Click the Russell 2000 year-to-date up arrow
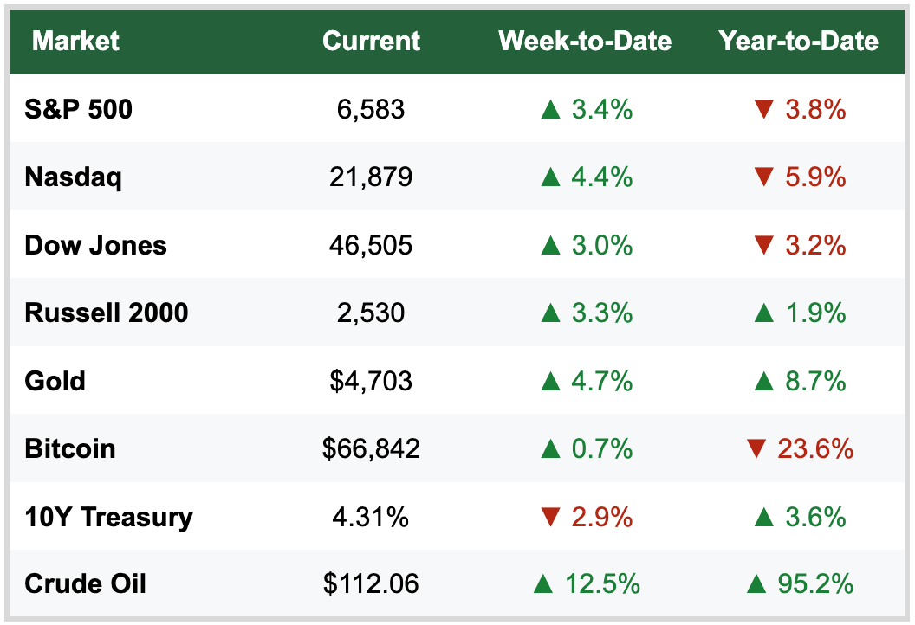Viewport: 915px width, 625px height. tap(763, 312)
